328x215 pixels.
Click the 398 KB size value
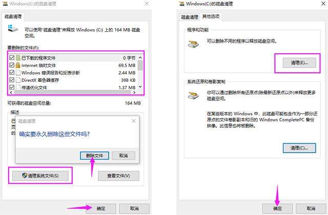128,80
